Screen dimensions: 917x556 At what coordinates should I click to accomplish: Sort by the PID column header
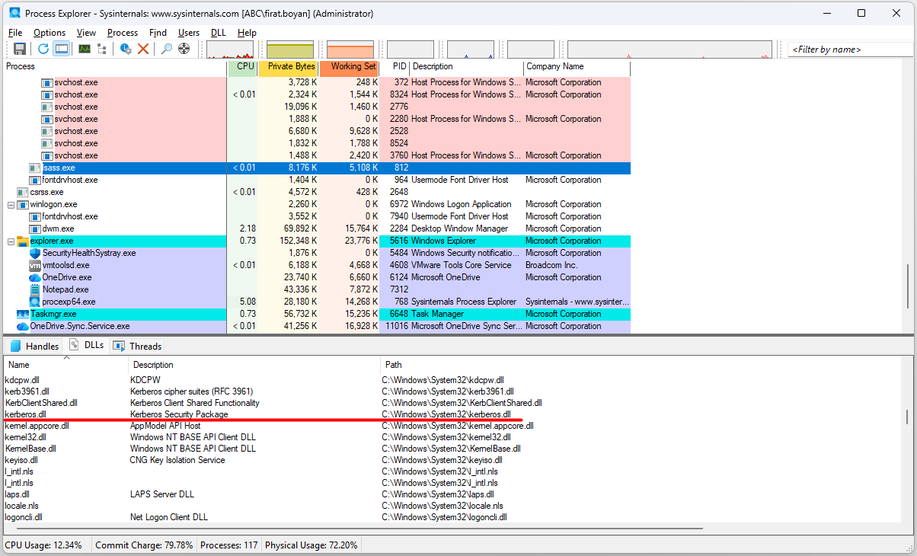point(395,67)
